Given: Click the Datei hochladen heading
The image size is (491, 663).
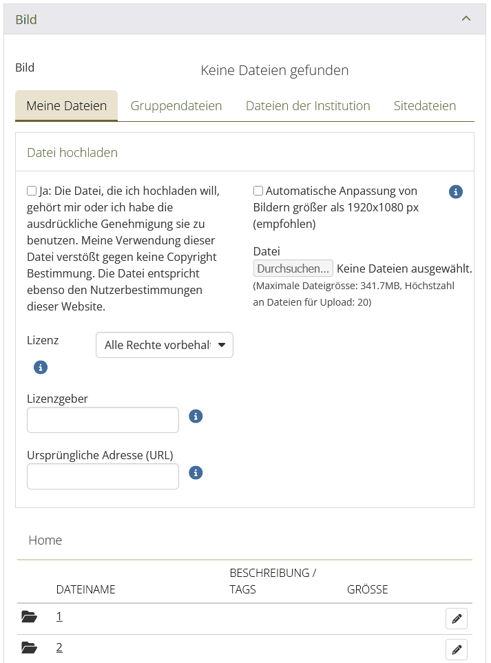Looking at the screenshot, I should click(72, 153).
